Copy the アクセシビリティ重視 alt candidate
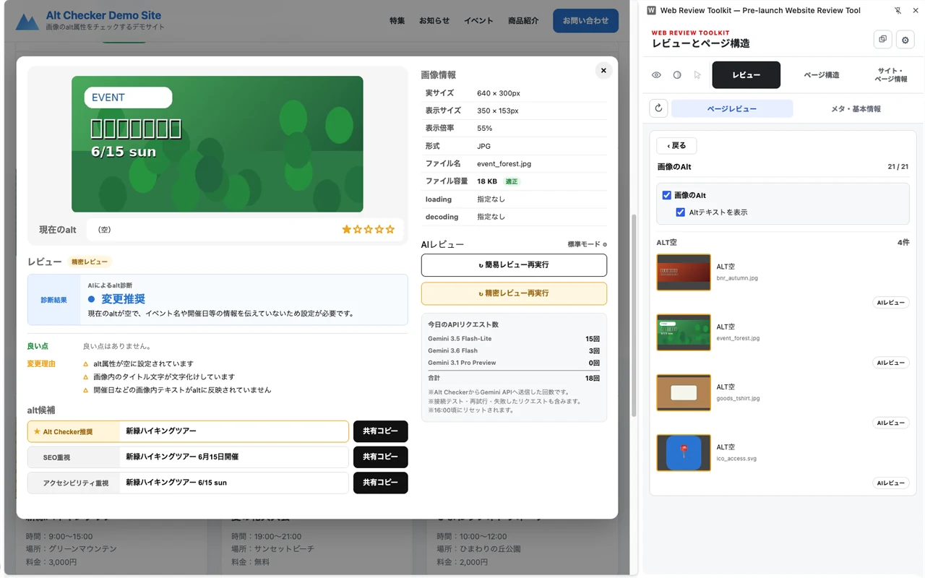 [380, 483]
